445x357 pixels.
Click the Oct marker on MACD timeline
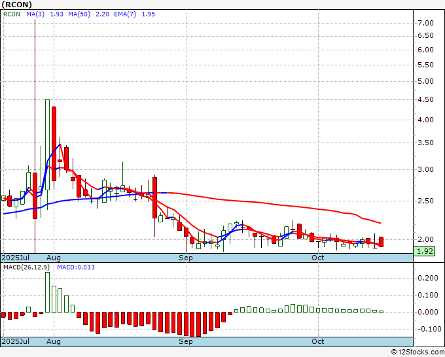click(318, 341)
